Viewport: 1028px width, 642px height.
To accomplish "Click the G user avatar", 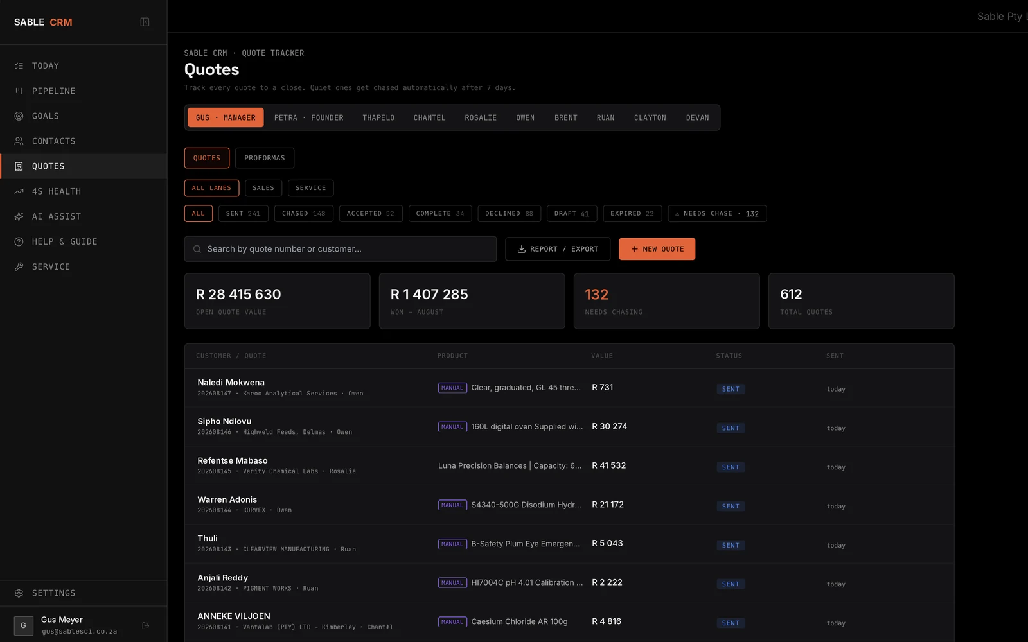I will pyautogui.click(x=24, y=625).
